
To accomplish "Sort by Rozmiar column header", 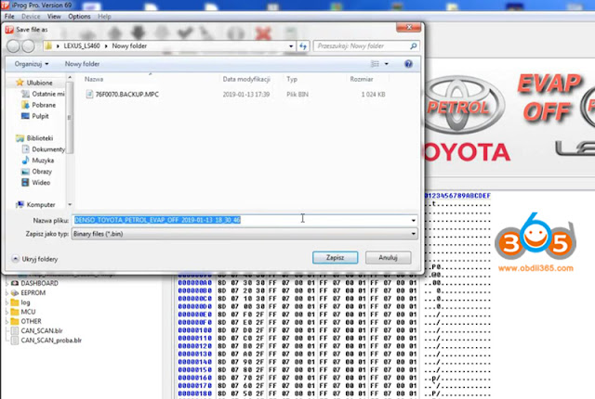I will [x=362, y=79].
